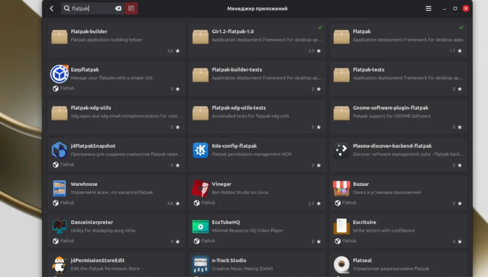Open the Flatpak package box icon
The height and width of the screenshot is (277, 488).
click(x=341, y=37)
